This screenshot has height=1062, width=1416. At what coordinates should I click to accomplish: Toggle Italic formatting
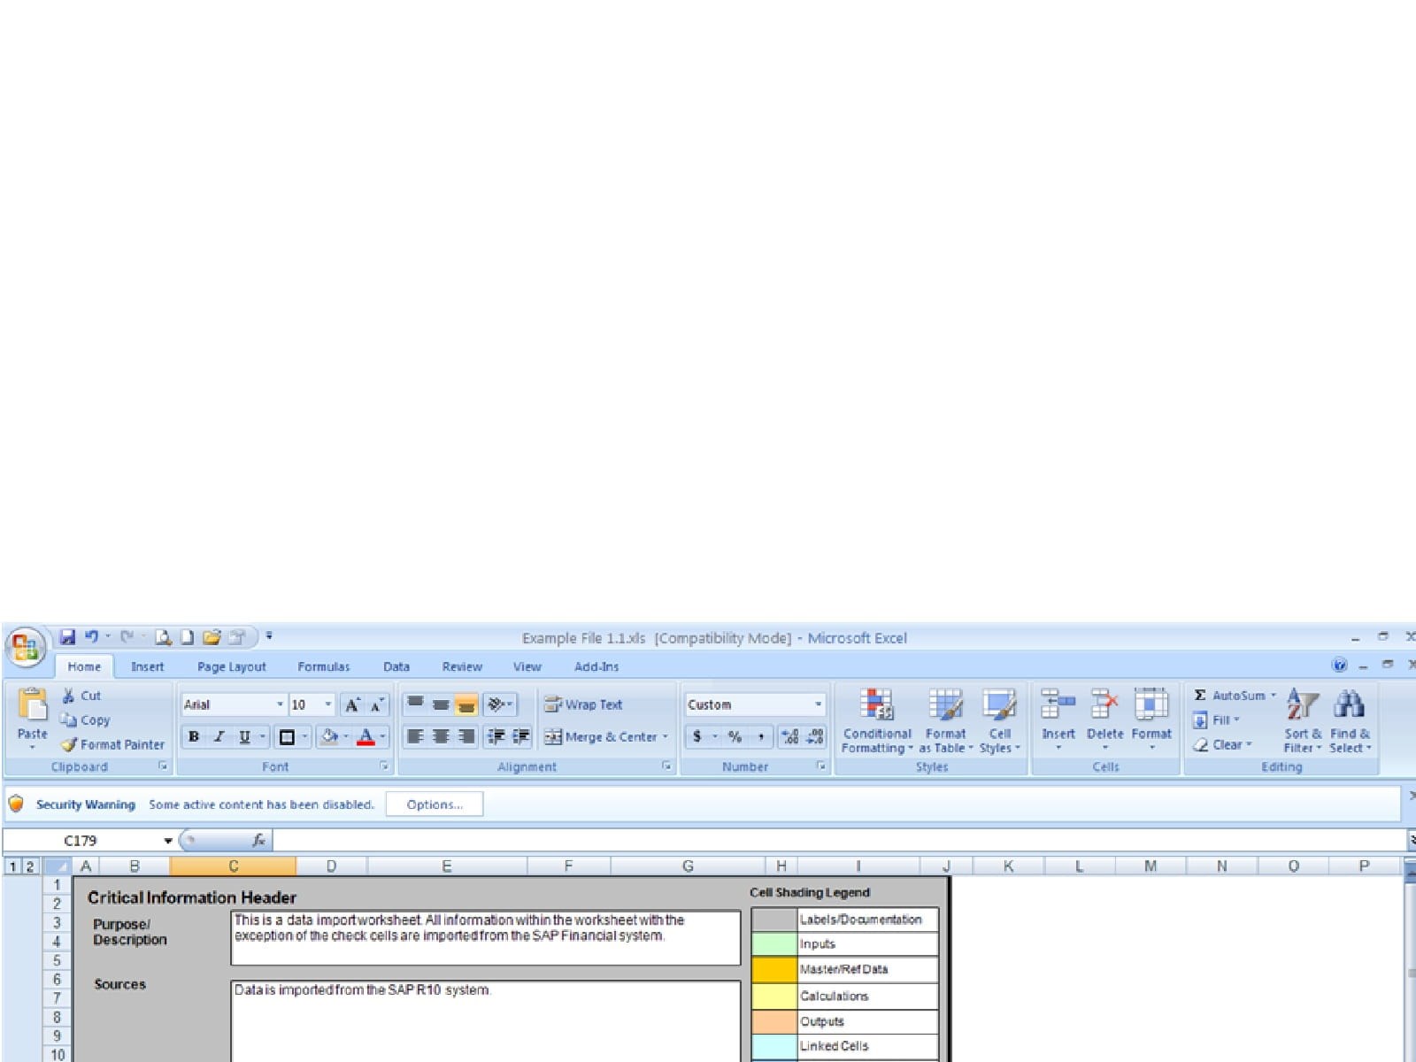point(219,736)
